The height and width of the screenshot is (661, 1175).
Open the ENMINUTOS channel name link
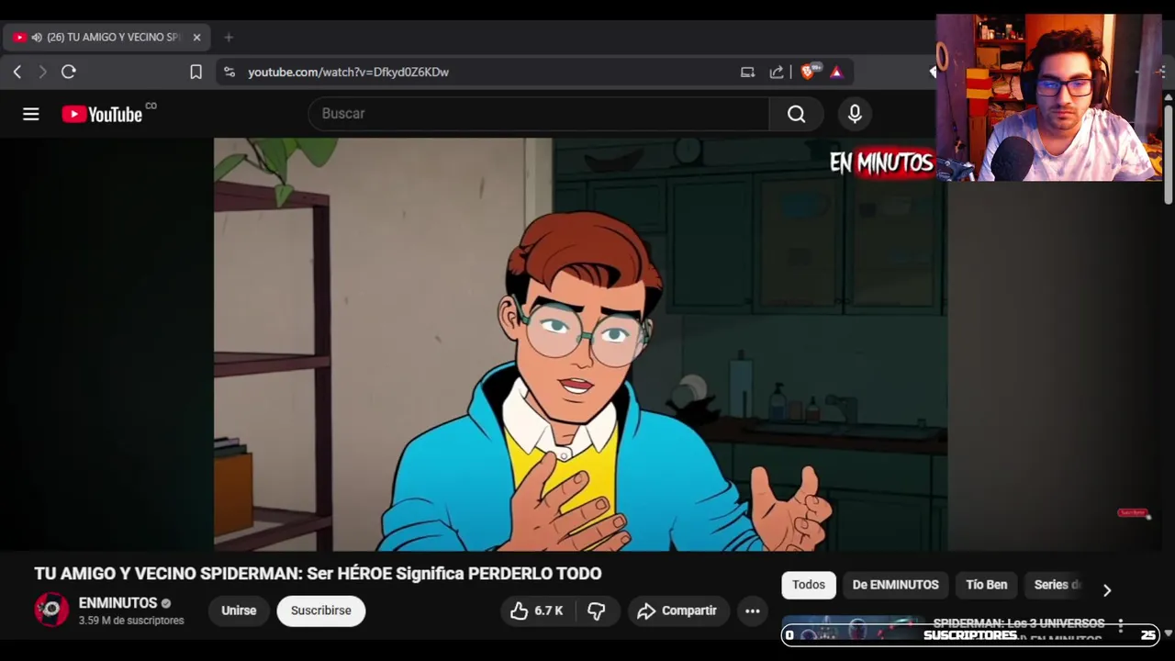(117, 603)
